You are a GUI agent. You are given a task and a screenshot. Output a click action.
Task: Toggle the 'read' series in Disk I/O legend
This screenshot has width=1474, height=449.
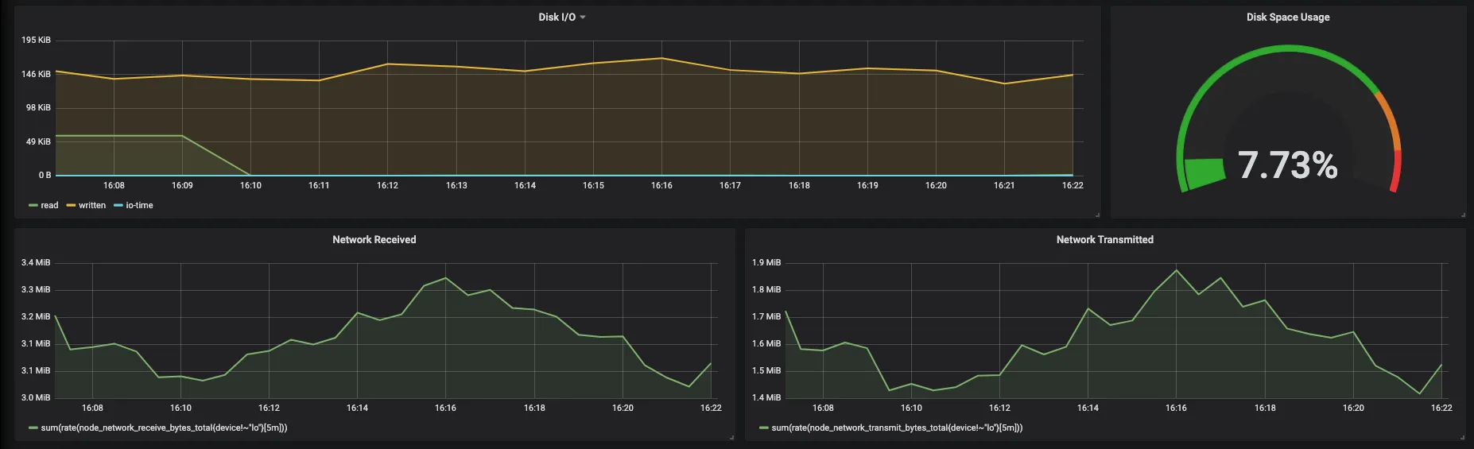pos(49,205)
